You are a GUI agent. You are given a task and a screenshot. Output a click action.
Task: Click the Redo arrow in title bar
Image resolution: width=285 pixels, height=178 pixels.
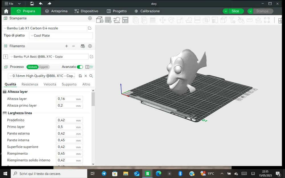tap(49, 4)
